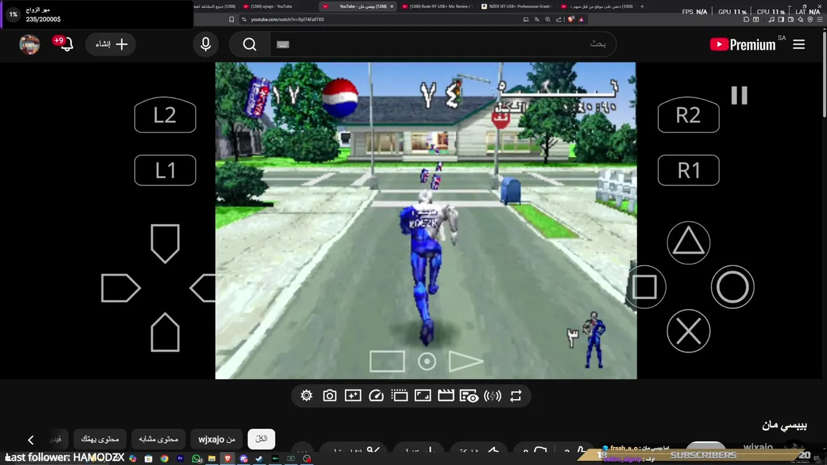
Task: Click the keyboard icon in the search box
Action: (283, 44)
